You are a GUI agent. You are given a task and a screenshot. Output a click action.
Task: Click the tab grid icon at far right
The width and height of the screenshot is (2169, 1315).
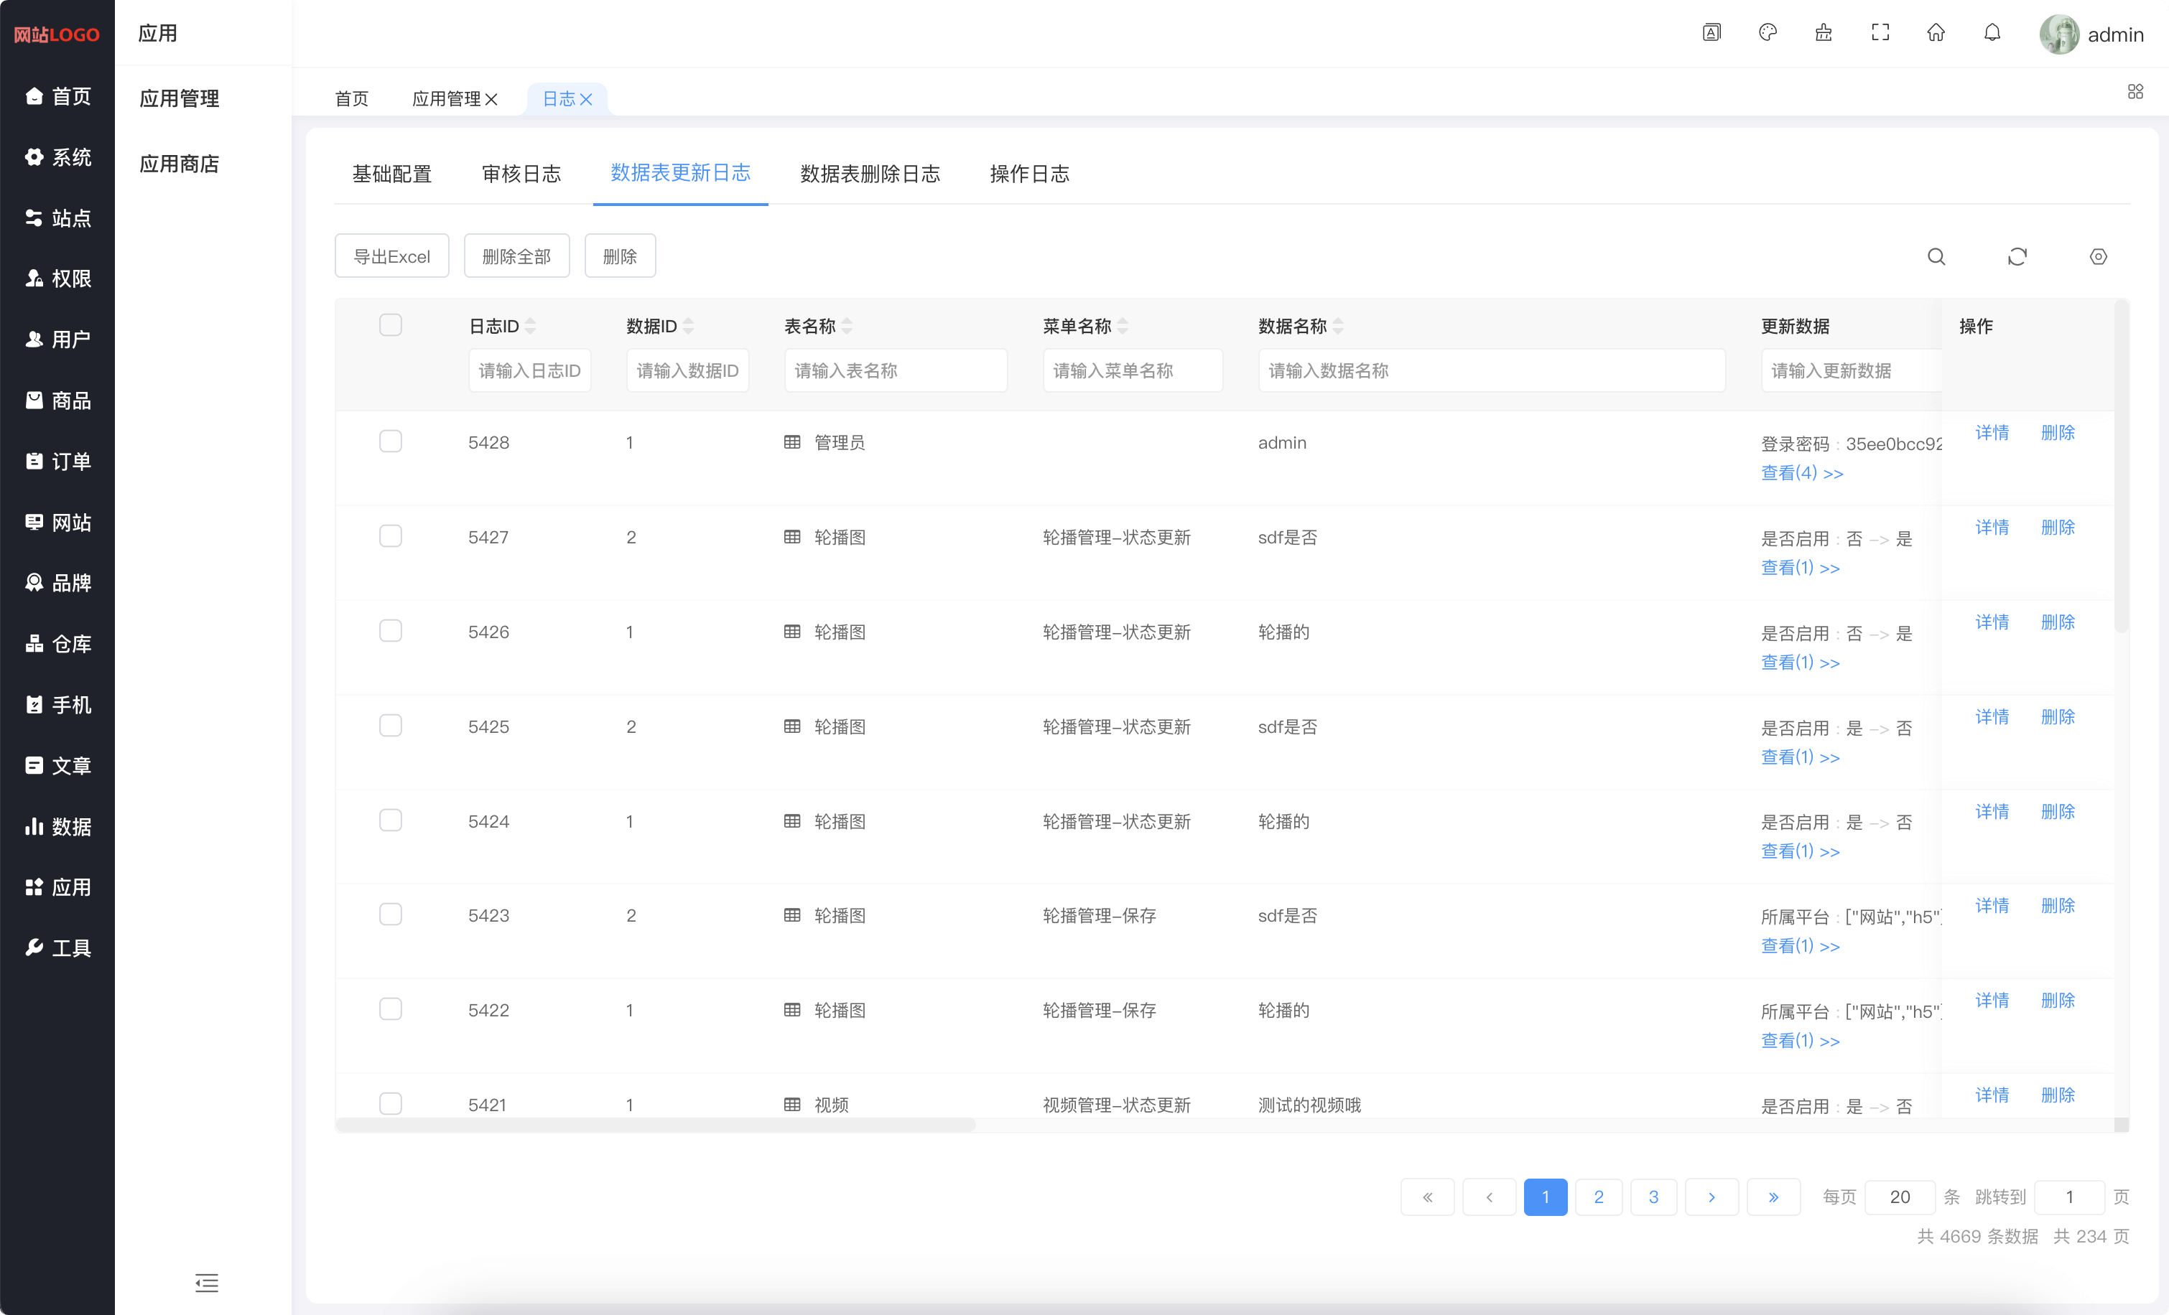(x=2135, y=91)
